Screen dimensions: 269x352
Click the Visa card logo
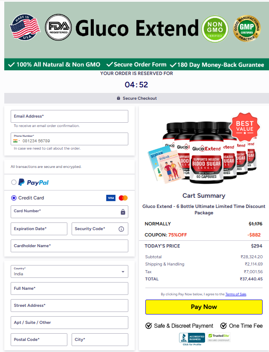pos(111,198)
